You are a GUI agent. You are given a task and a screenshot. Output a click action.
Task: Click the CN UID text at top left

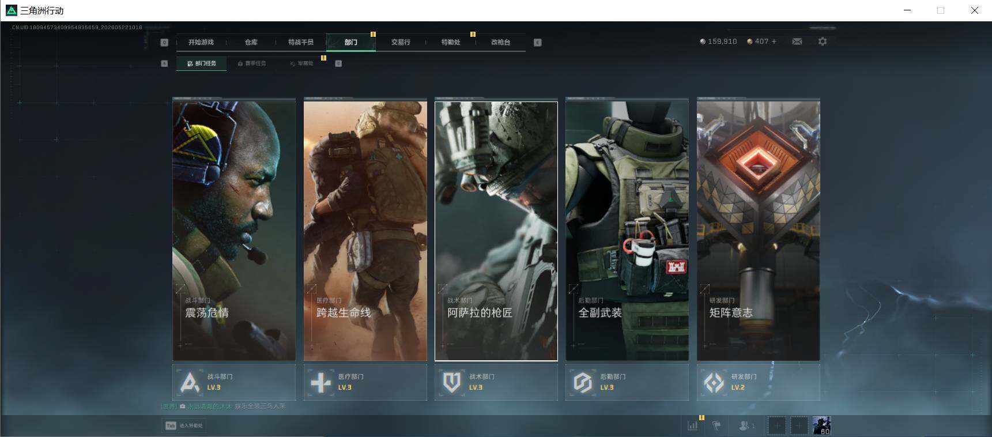click(77, 27)
